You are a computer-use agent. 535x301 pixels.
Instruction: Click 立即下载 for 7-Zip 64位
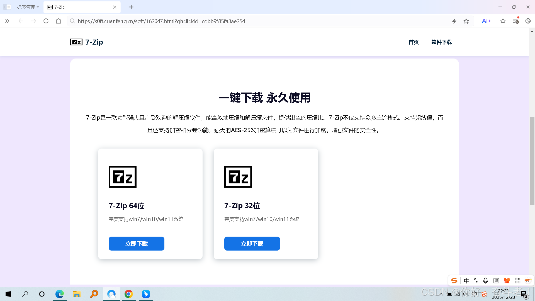click(137, 244)
